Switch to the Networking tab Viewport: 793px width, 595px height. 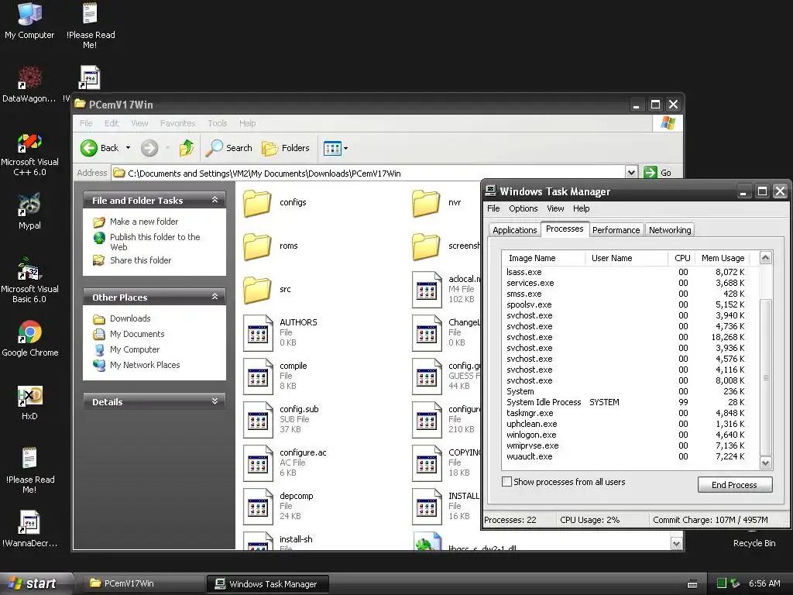coord(670,230)
